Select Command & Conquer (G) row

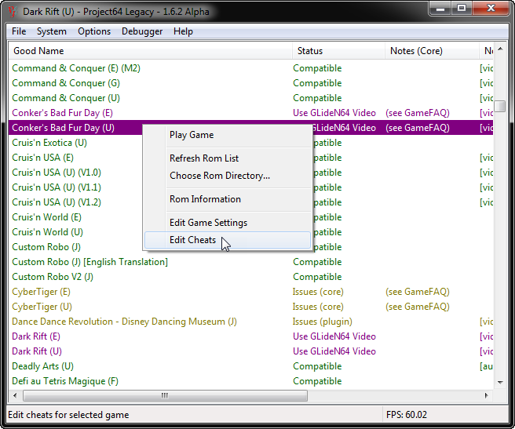point(251,83)
